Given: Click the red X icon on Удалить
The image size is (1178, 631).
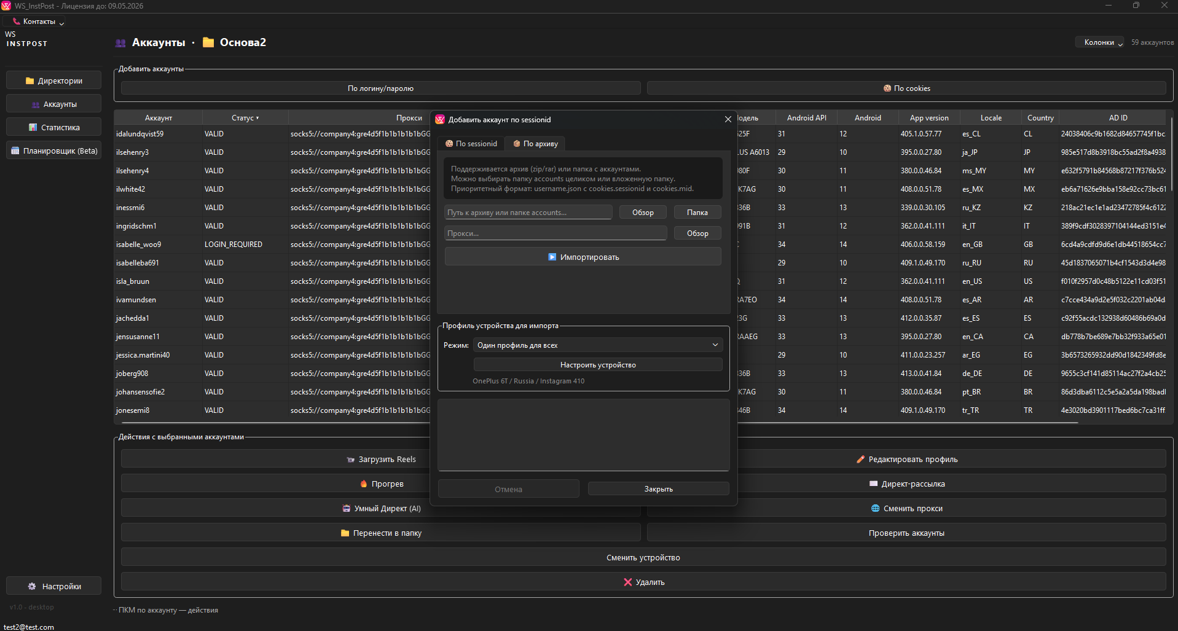Looking at the screenshot, I should click(x=627, y=582).
